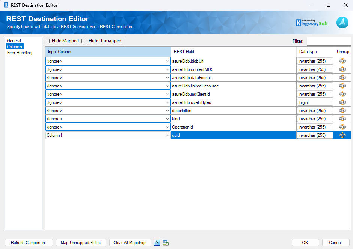Click the nvarchar (255) cell for OperationId

[315, 127]
